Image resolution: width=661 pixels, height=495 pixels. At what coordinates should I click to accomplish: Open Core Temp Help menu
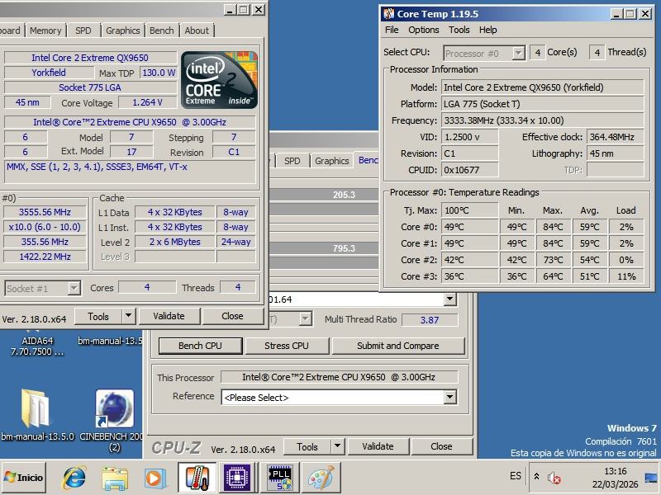click(x=487, y=30)
